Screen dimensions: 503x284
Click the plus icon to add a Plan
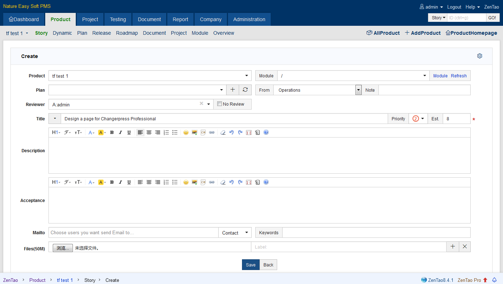tap(233, 90)
